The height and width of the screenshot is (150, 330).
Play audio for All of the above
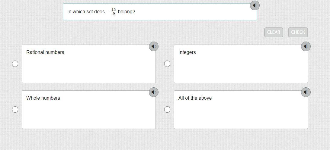pos(306,92)
